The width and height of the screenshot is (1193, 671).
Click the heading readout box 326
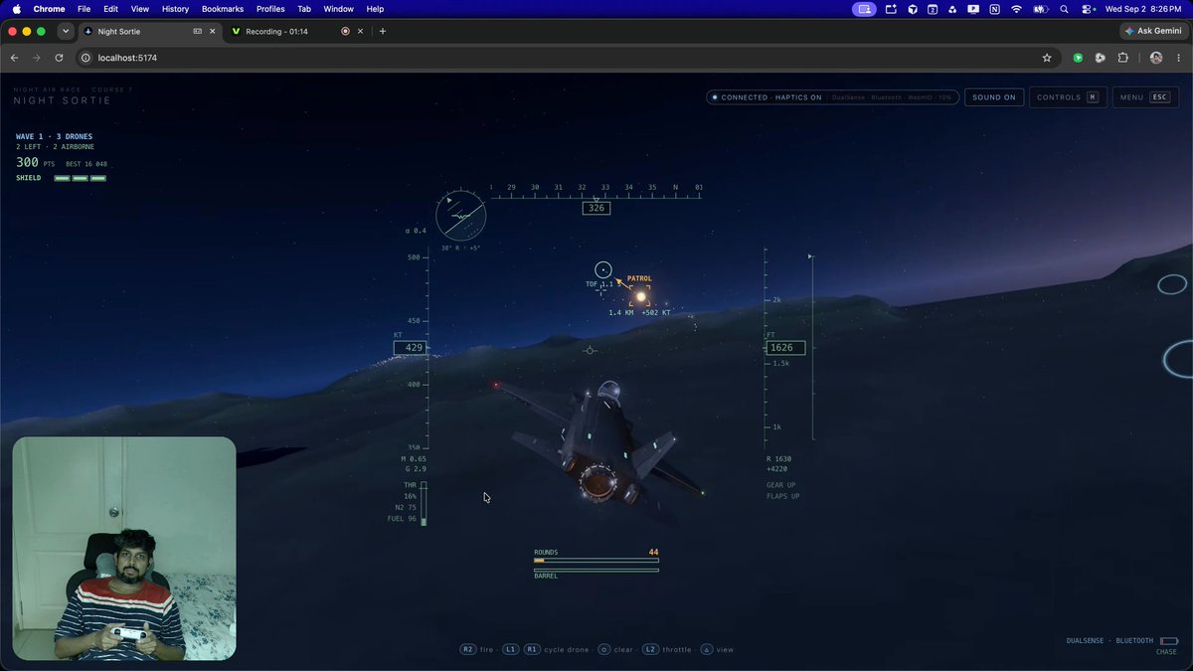[x=596, y=209]
